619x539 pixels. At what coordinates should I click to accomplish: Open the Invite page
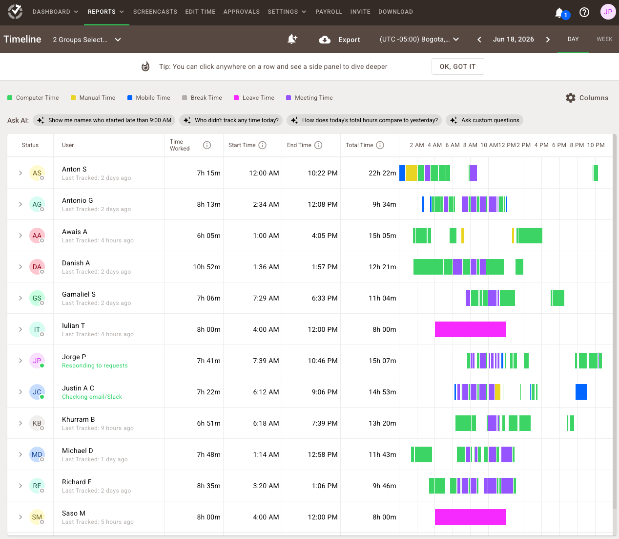click(360, 12)
